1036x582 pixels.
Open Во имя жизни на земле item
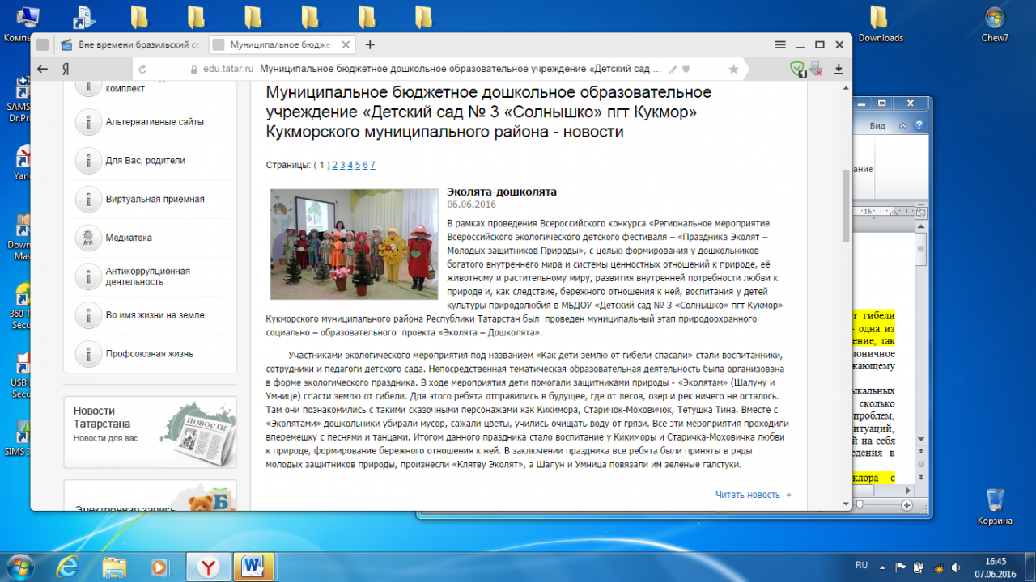[155, 315]
